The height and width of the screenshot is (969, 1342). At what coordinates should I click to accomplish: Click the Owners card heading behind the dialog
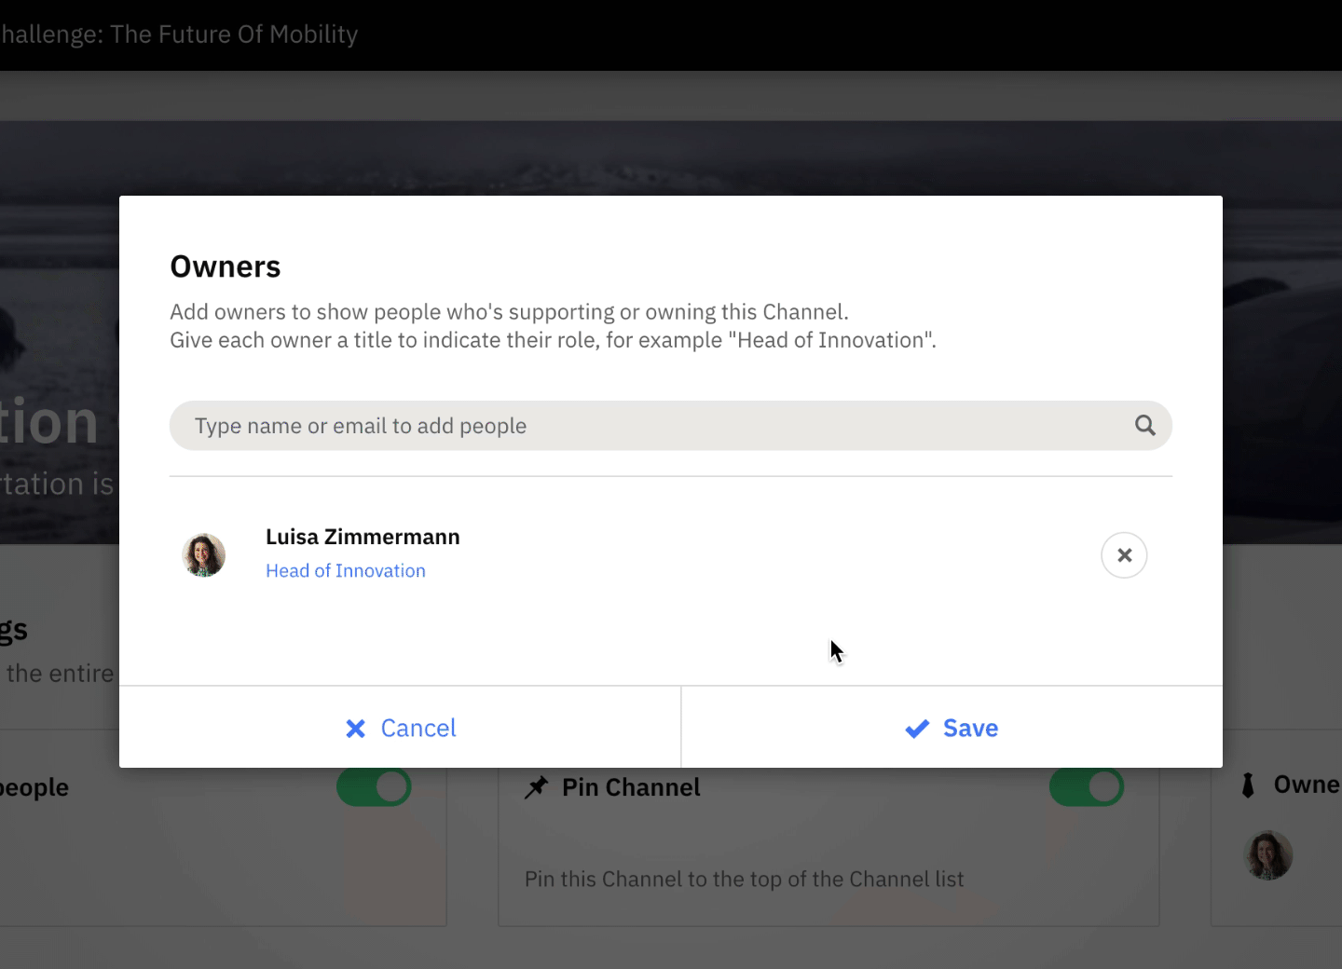pyautogui.click(x=1308, y=785)
